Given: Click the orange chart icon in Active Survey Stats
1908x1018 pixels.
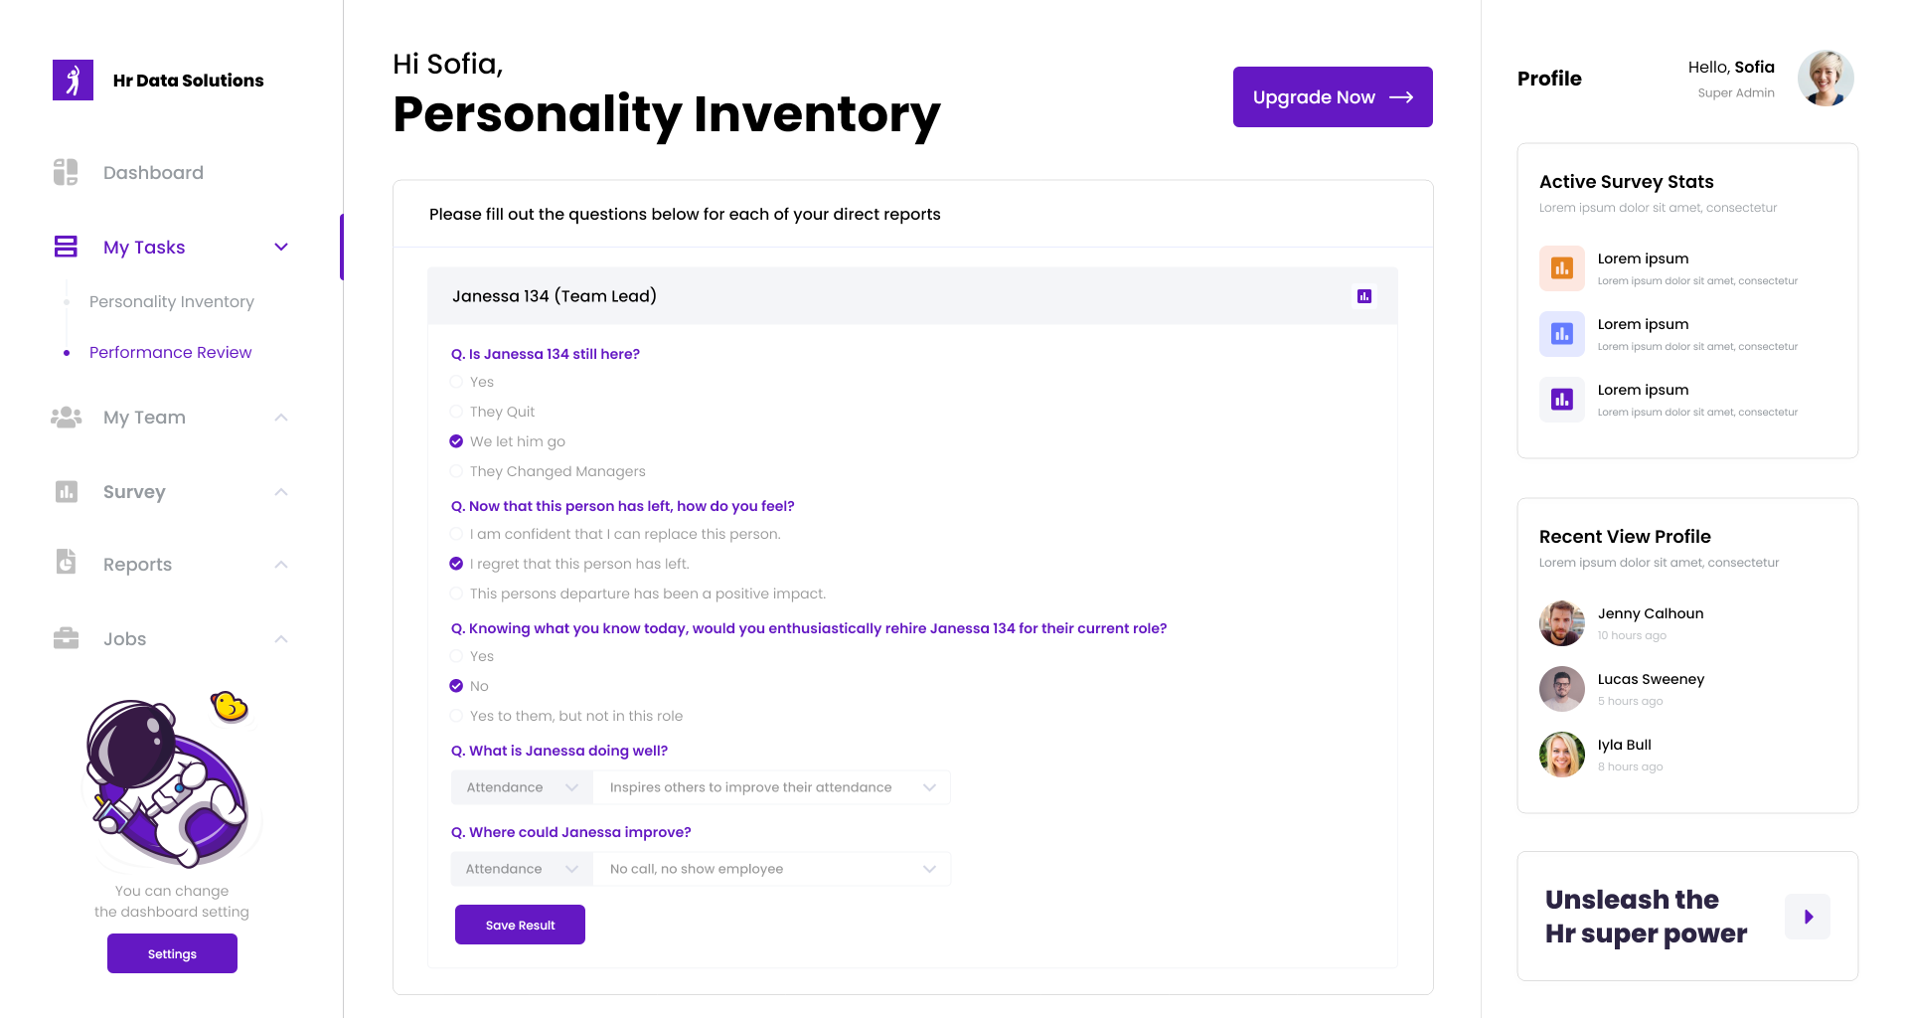Looking at the screenshot, I should pyautogui.click(x=1561, y=268).
